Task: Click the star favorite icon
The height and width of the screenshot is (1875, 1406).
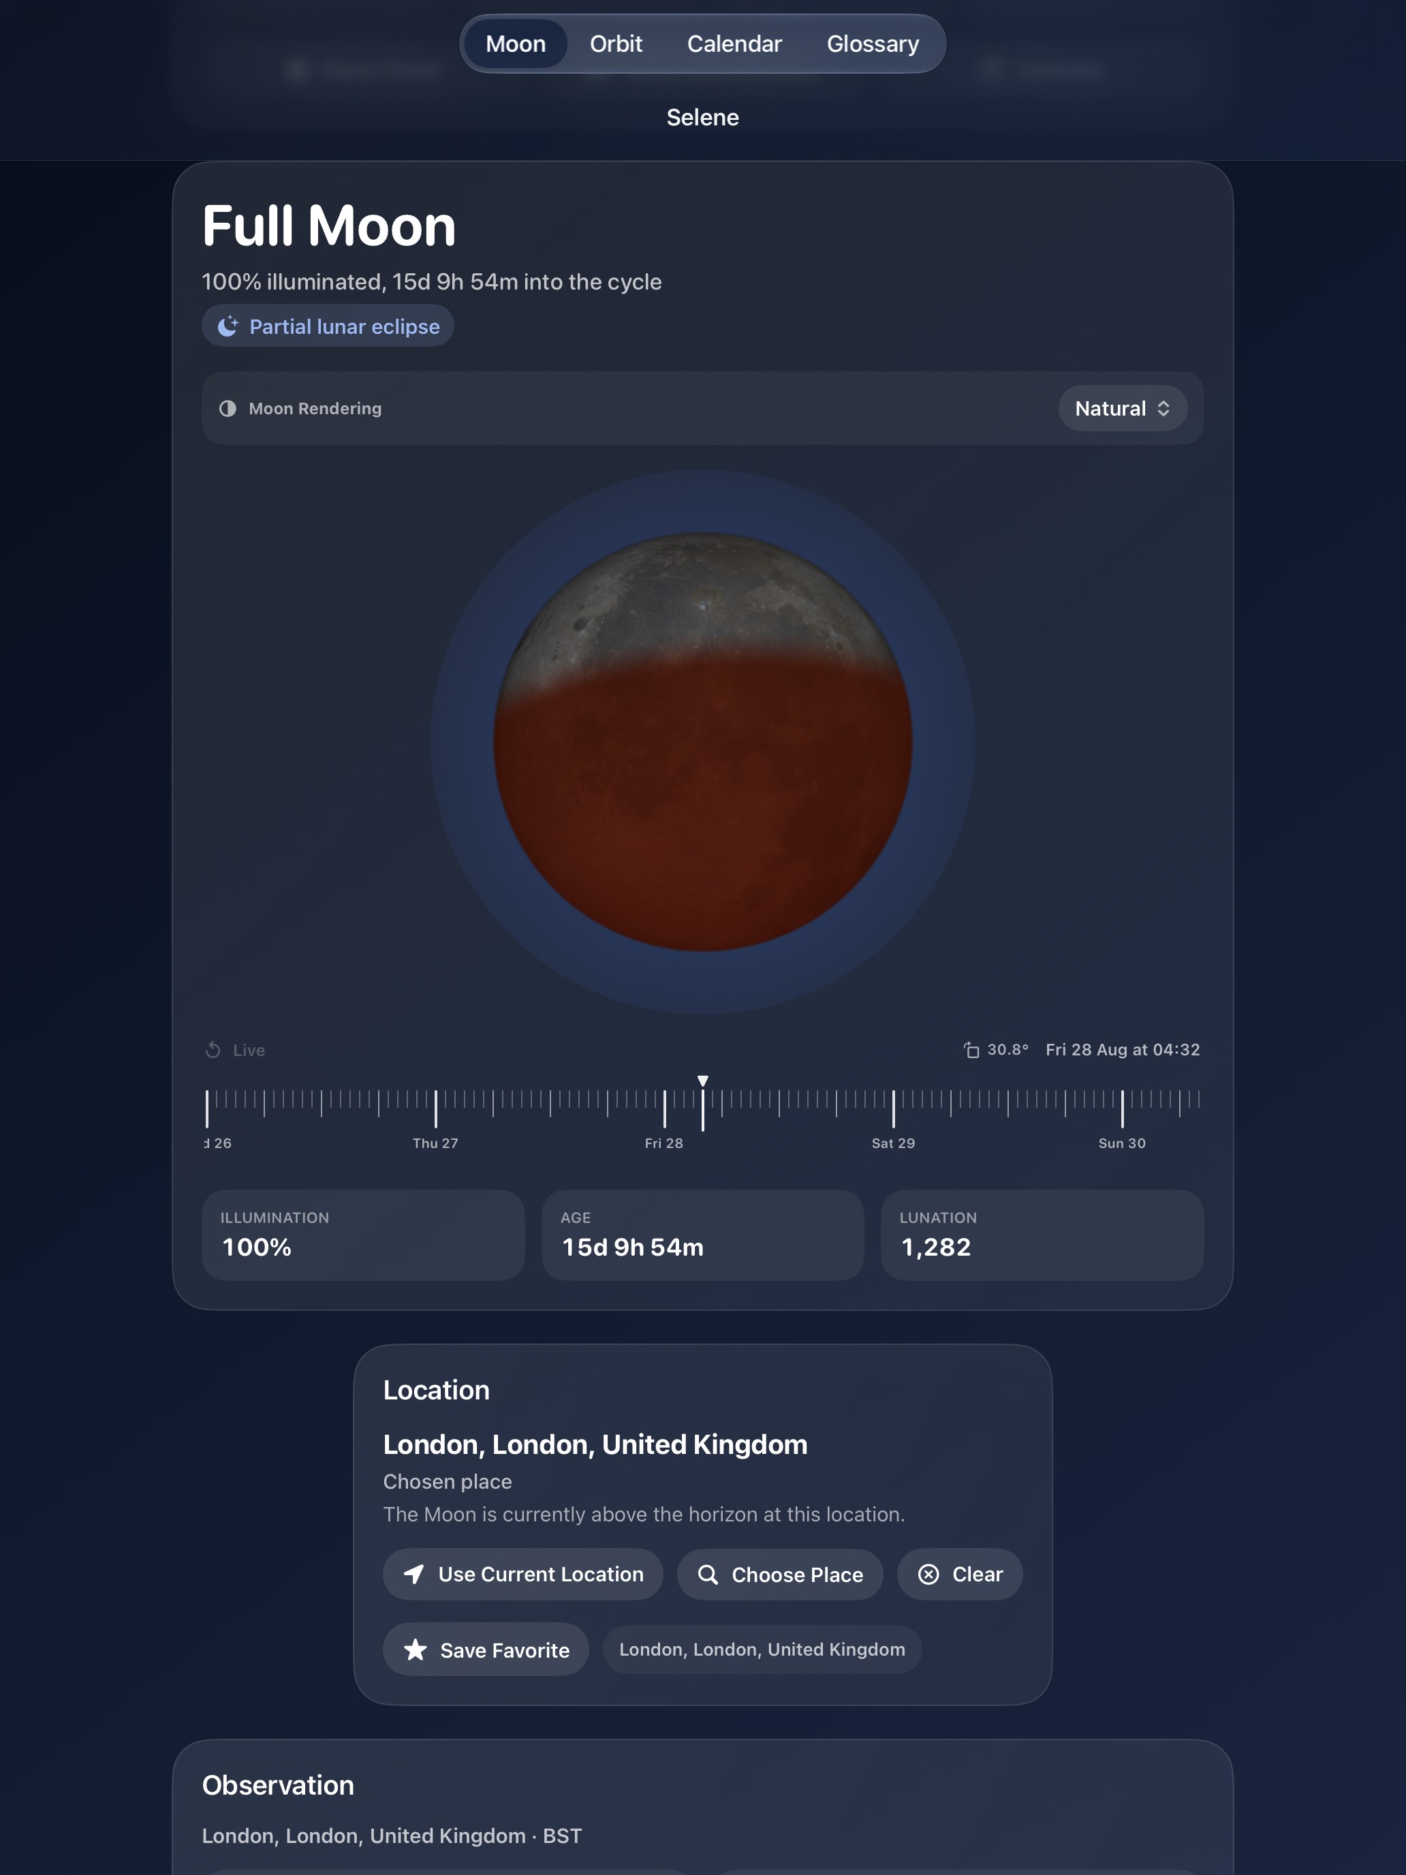Action: click(x=416, y=1649)
